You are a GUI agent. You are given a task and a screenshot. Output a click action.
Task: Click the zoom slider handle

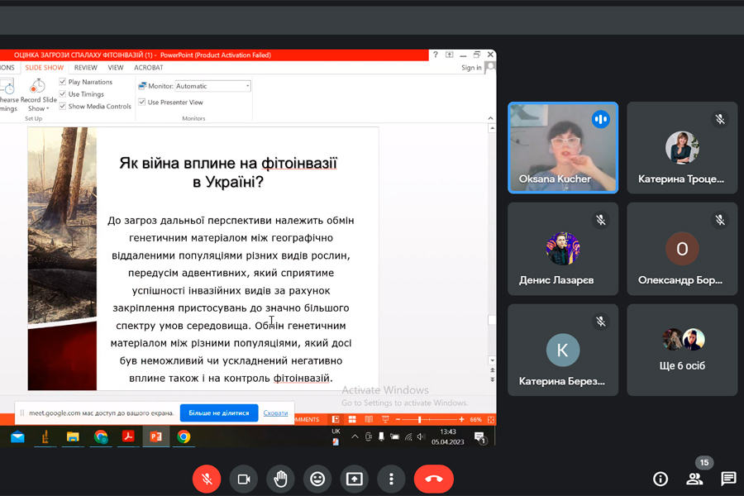click(419, 420)
